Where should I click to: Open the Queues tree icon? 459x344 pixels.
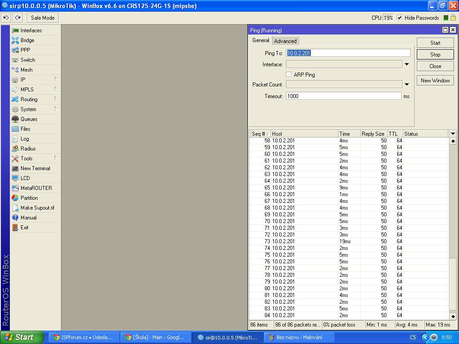point(15,119)
